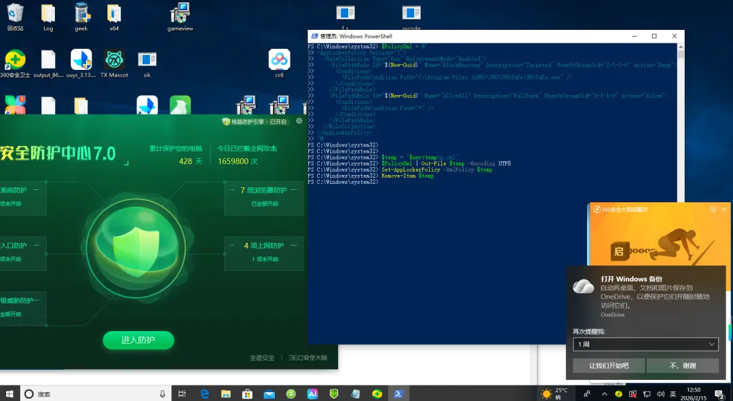Open the clock showing 12:50
The image size is (733, 401).
click(x=693, y=394)
